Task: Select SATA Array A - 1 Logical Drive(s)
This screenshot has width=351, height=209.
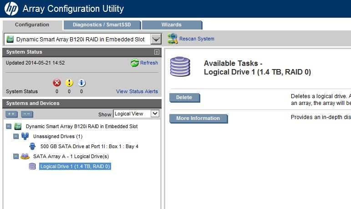Action: 71,156
